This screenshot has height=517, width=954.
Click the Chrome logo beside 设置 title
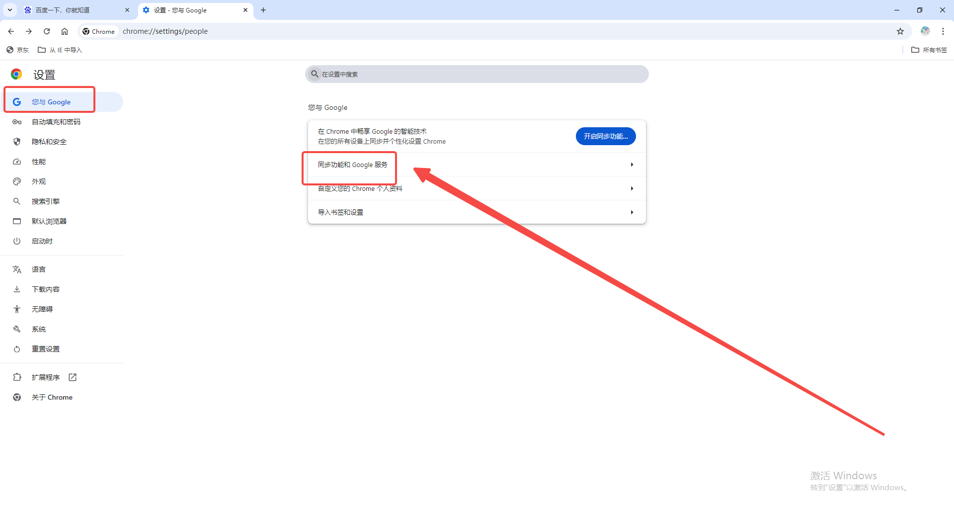tap(16, 74)
